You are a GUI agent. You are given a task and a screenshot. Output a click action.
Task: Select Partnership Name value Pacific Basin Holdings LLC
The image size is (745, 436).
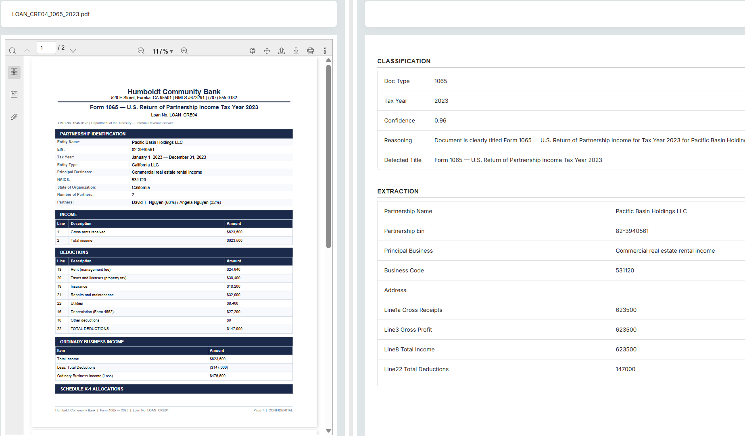[651, 211]
